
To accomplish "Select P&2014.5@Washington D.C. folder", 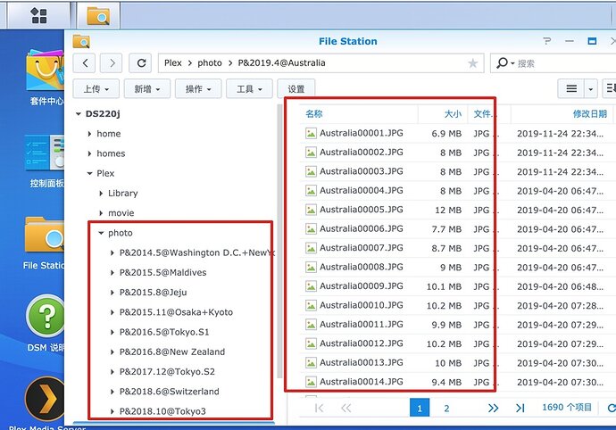I will (x=196, y=252).
